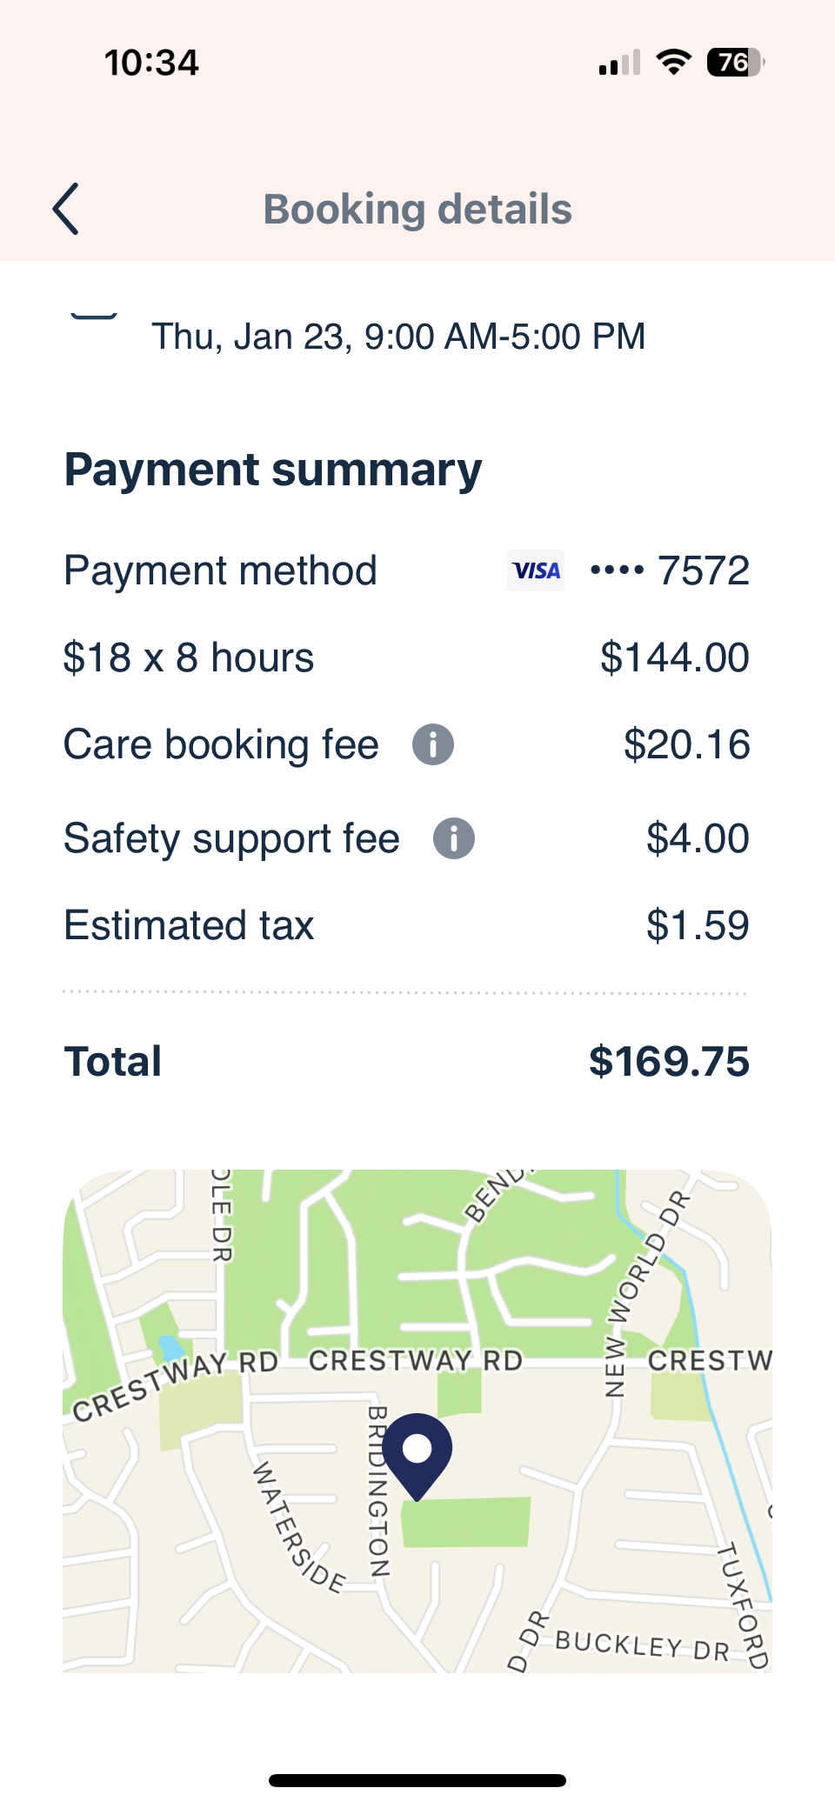The width and height of the screenshot is (835, 1808).
Task: Tap the cellular signal bars
Action: pos(619,63)
